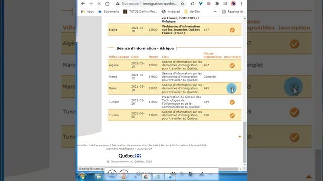This screenshot has width=323, height=181.
Task: Click enlarged checkmark in background Algérie row
Action: pyautogui.click(x=294, y=44)
